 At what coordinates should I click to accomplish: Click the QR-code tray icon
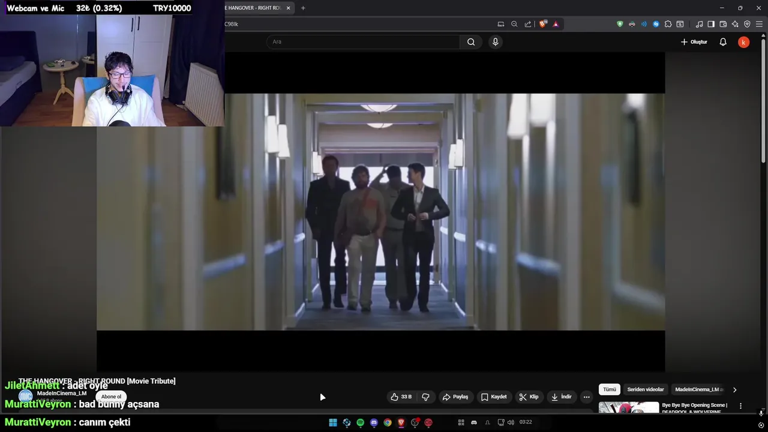click(461, 422)
